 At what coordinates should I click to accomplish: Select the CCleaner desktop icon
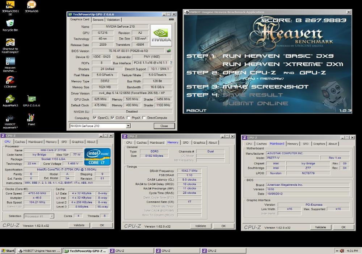[x=10, y=82]
